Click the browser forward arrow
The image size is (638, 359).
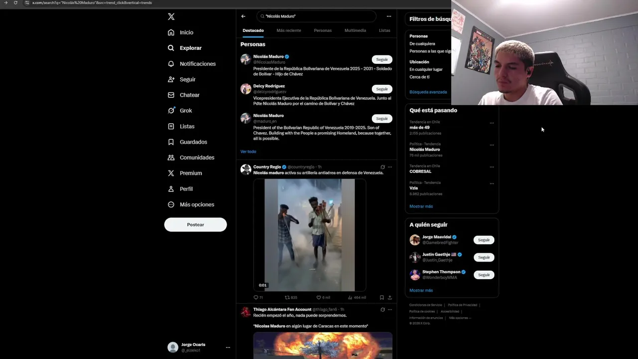point(5,2)
